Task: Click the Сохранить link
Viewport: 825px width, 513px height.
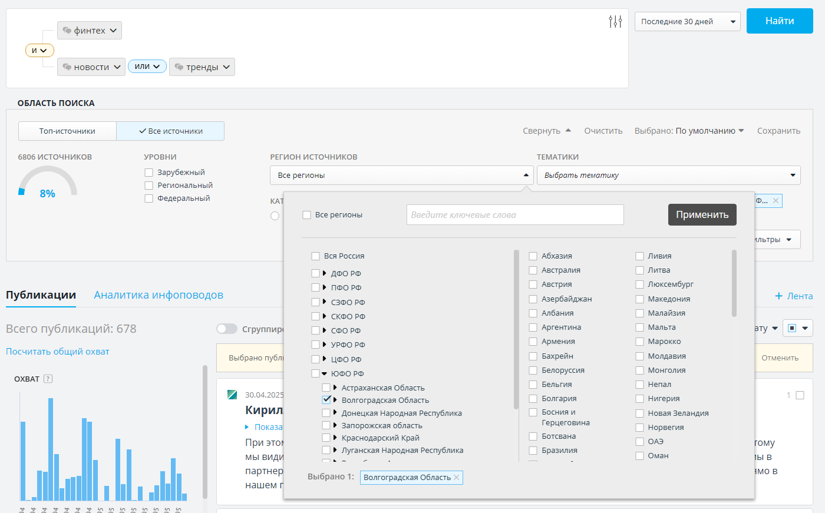Action: point(778,131)
